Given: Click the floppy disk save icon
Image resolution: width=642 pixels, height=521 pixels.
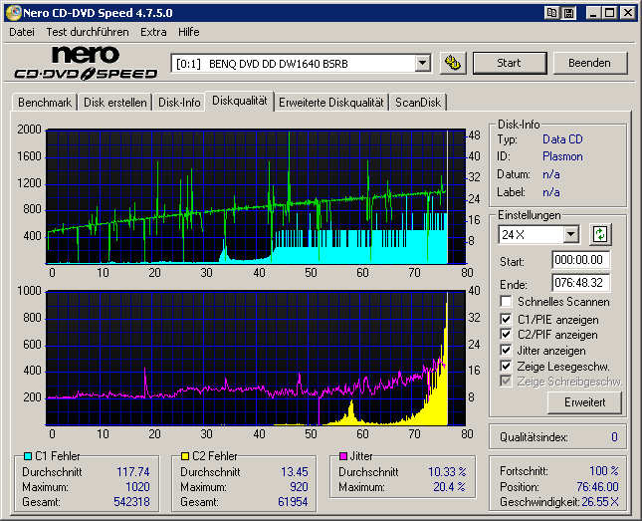Looking at the screenshot, I should tap(569, 13).
